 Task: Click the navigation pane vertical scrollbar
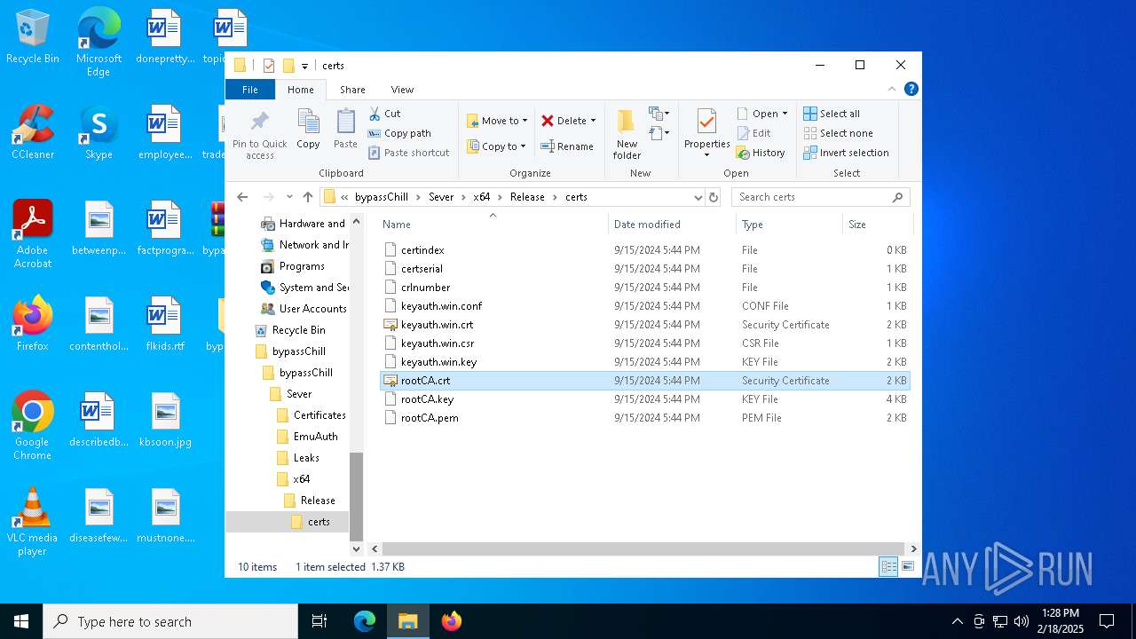point(356,497)
